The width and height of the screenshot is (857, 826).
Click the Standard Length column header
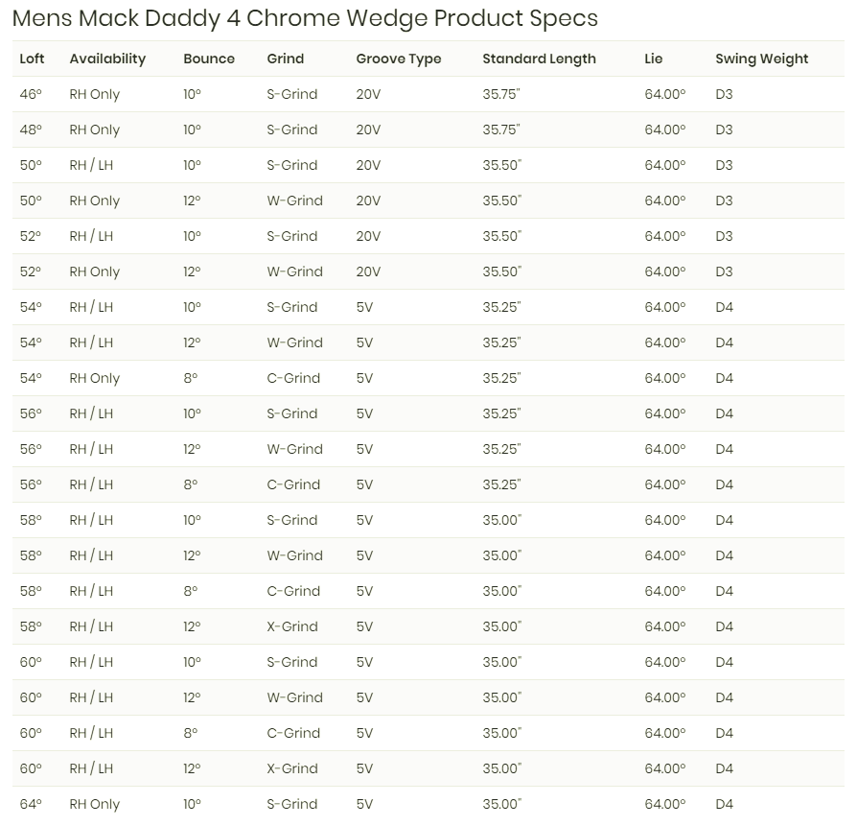[539, 59]
